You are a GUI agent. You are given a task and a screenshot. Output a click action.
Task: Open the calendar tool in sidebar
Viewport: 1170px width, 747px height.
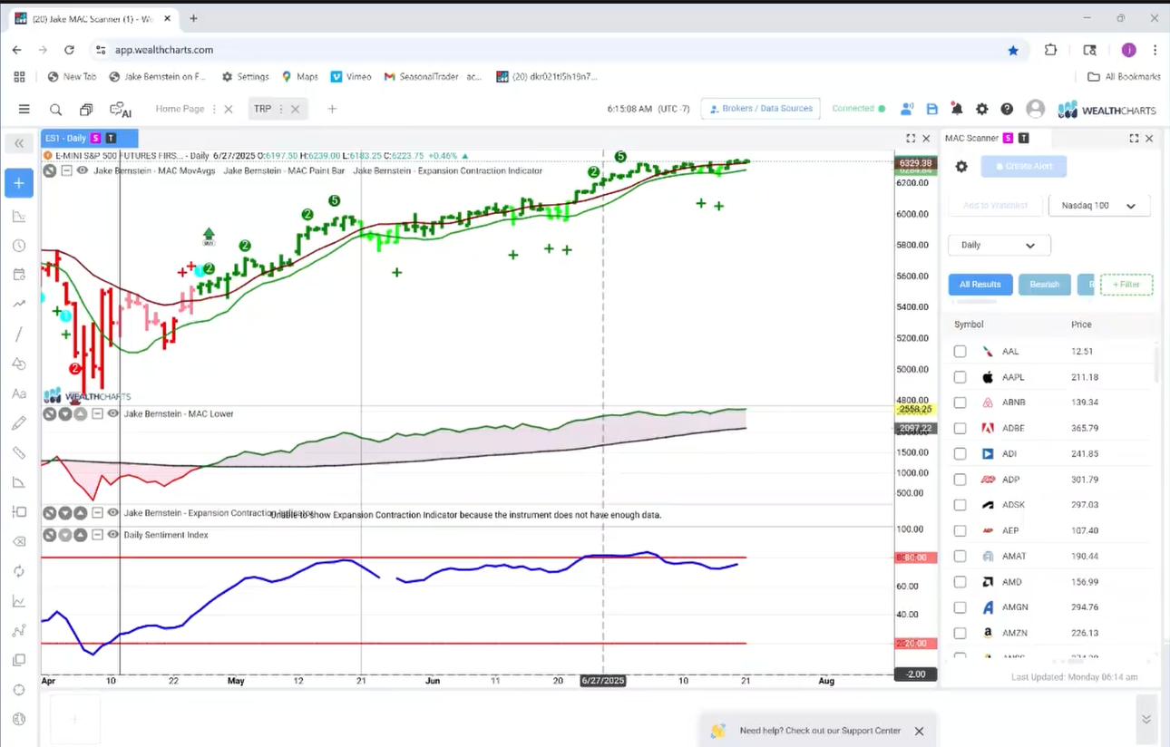pyautogui.click(x=19, y=275)
